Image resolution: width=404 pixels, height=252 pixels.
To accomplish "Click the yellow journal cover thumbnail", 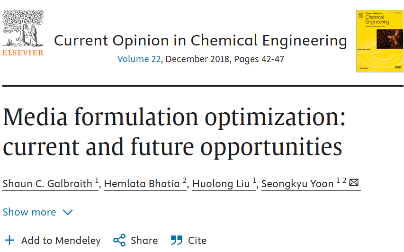I will [379, 41].
